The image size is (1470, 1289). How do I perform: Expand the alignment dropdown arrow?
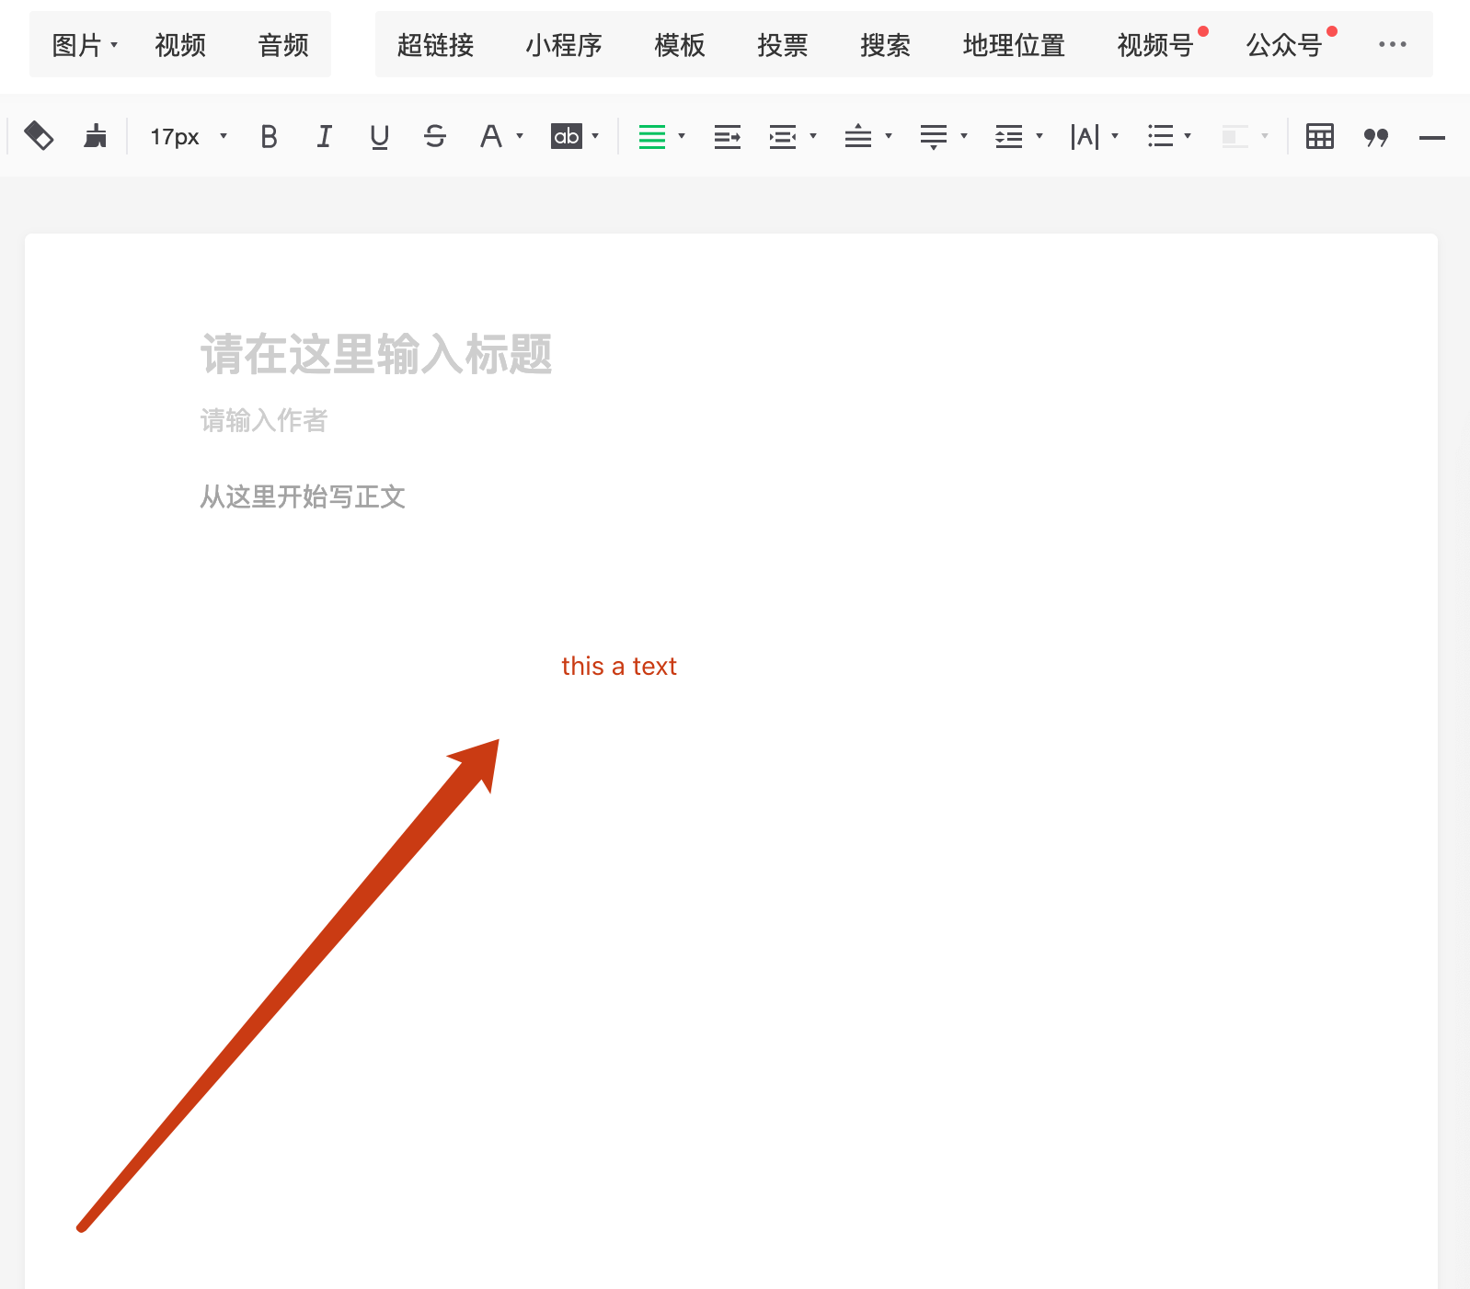click(x=682, y=136)
